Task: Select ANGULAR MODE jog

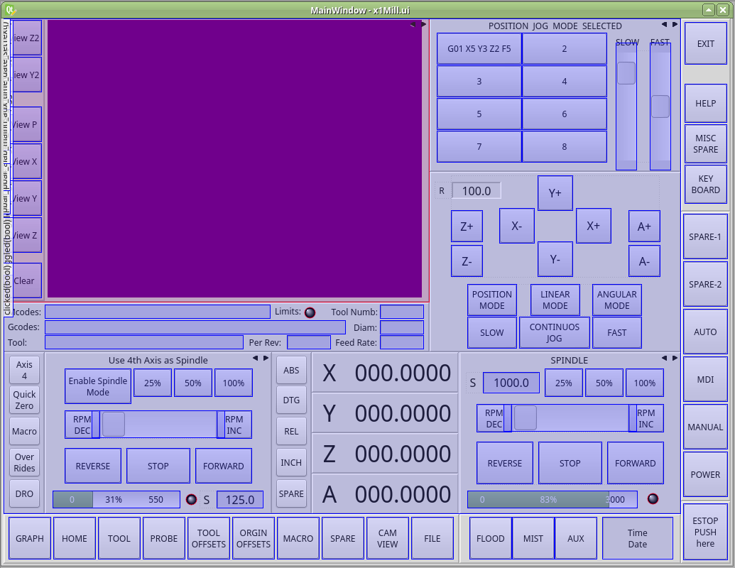Action: [x=617, y=300]
